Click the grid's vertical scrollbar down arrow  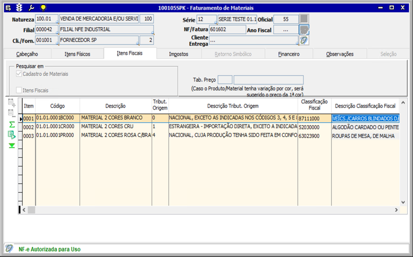tap(403, 202)
